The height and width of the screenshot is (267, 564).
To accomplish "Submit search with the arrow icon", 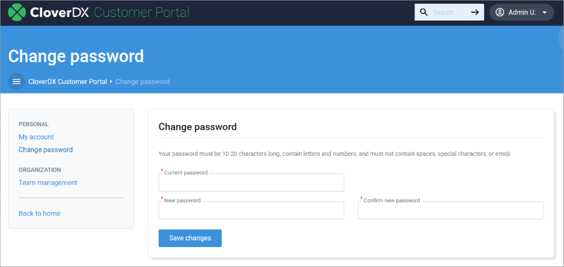I will click(475, 12).
